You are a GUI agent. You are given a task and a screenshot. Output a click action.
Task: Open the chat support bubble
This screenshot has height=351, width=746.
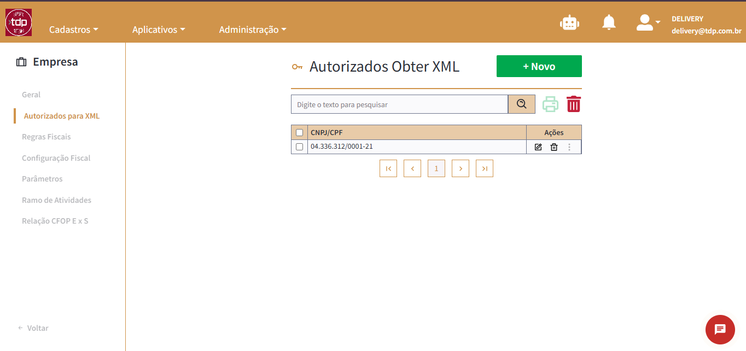[720, 330]
